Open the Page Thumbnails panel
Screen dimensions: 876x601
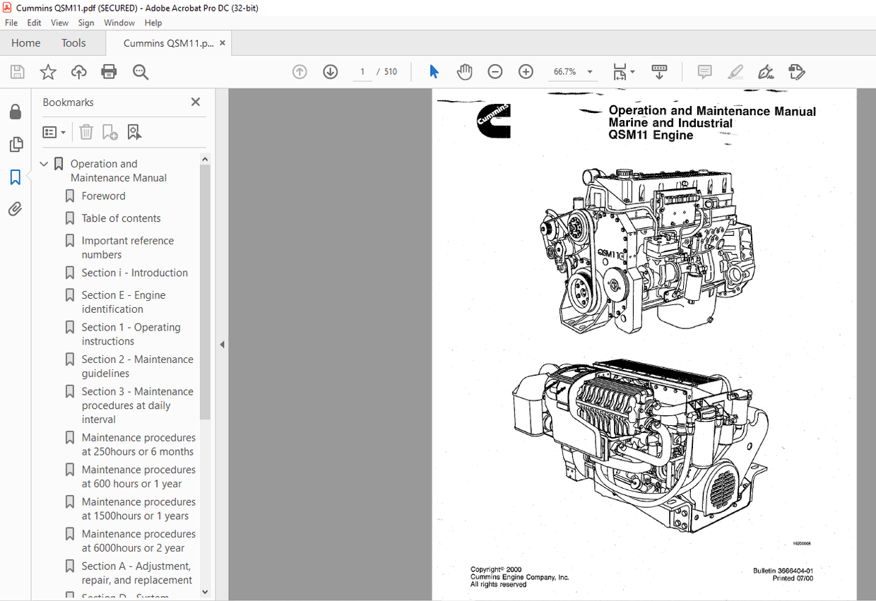16,144
